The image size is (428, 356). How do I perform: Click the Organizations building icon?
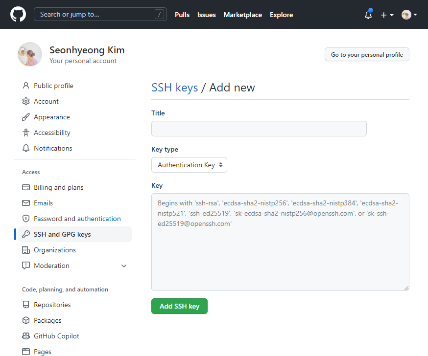tap(26, 250)
